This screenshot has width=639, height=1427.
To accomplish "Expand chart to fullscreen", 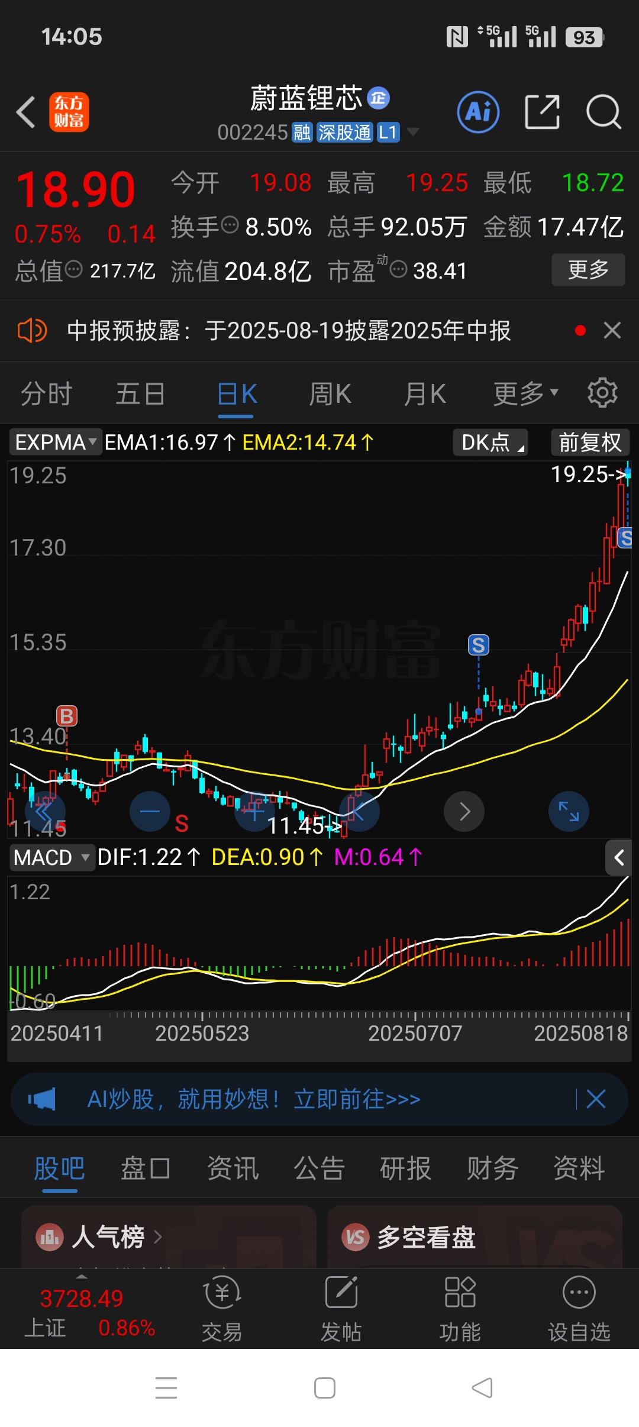I will click(569, 812).
